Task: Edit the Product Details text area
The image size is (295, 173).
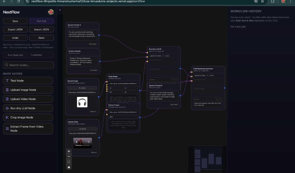Action: coord(83,61)
